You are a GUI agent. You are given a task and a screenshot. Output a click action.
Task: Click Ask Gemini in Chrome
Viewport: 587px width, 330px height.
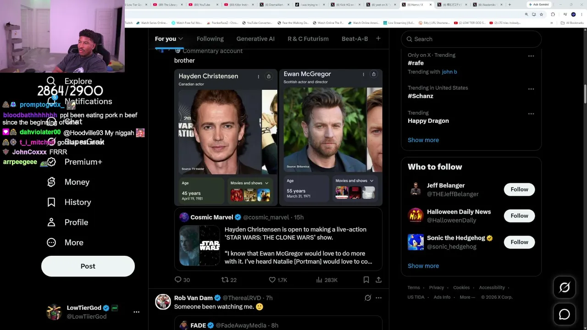[x=539, y=5]
